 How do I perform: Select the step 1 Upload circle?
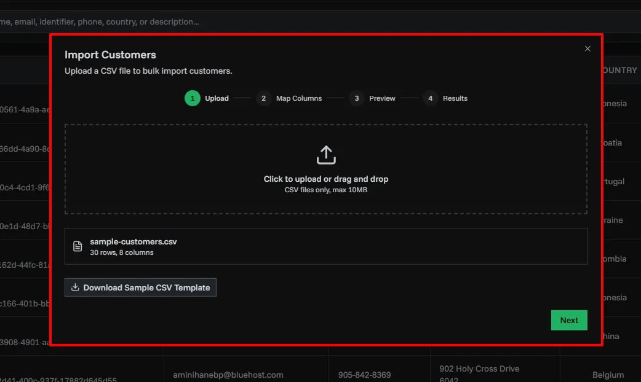(192, 98)
